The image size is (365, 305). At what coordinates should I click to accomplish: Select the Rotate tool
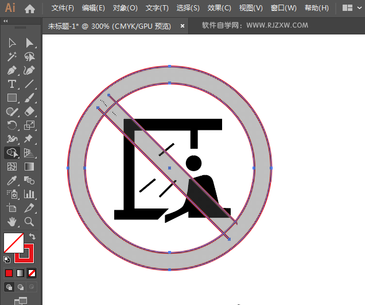[12, 125]
